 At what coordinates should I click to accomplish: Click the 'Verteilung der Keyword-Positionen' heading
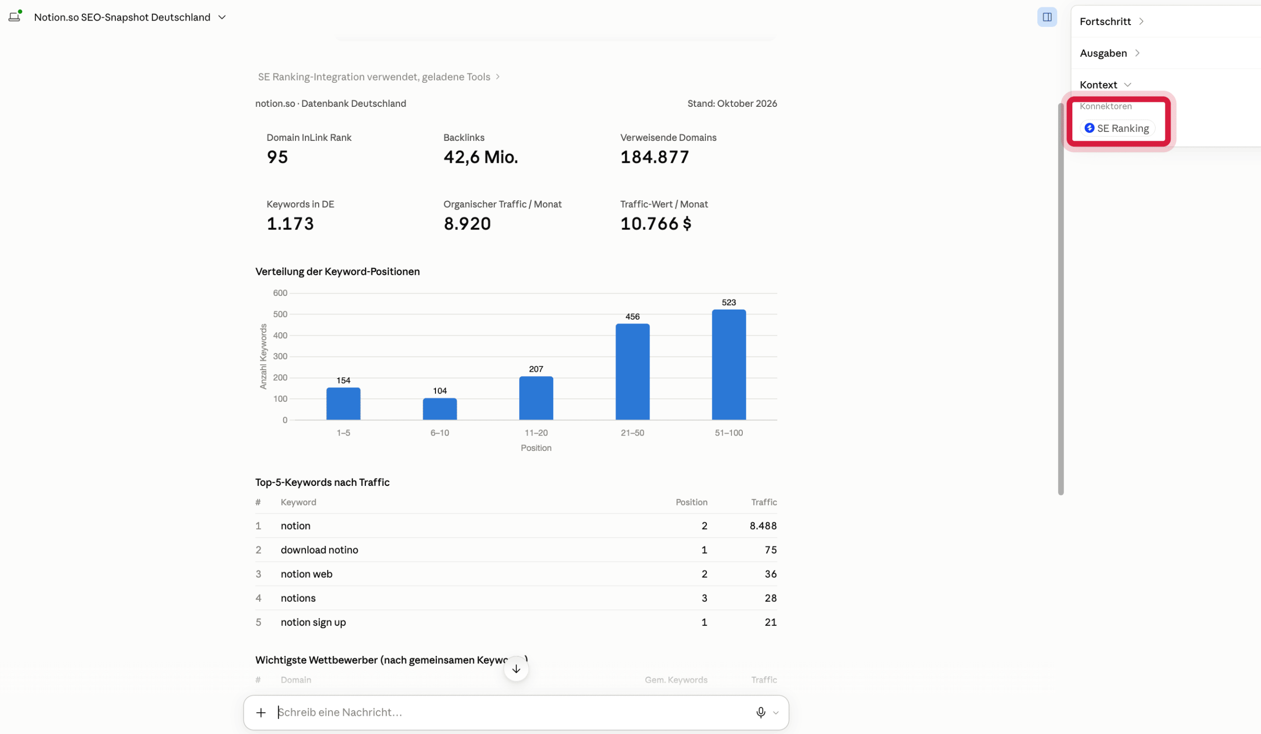point(337,272)
